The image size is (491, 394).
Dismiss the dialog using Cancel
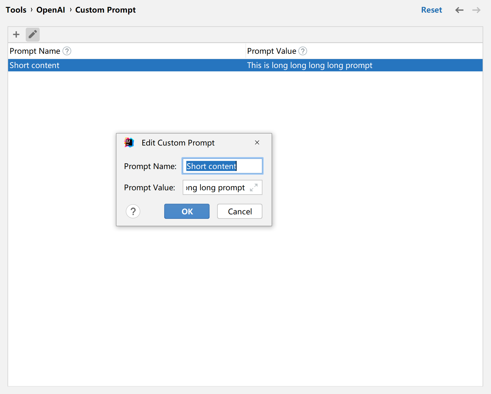(x=239, y=211)
